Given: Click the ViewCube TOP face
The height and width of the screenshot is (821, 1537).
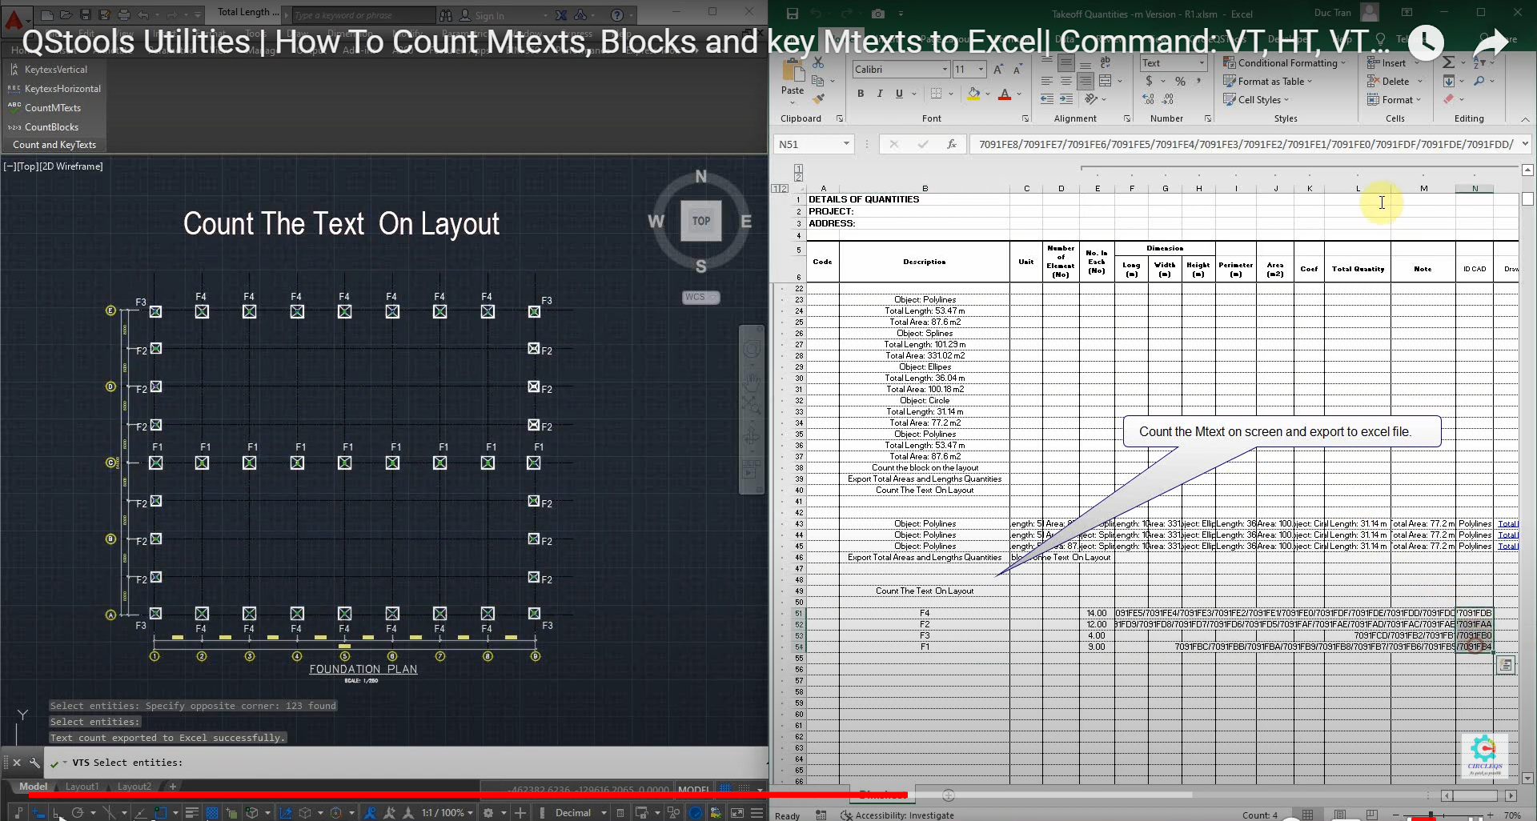Looking at the screenshot, I should coord(701,221).
